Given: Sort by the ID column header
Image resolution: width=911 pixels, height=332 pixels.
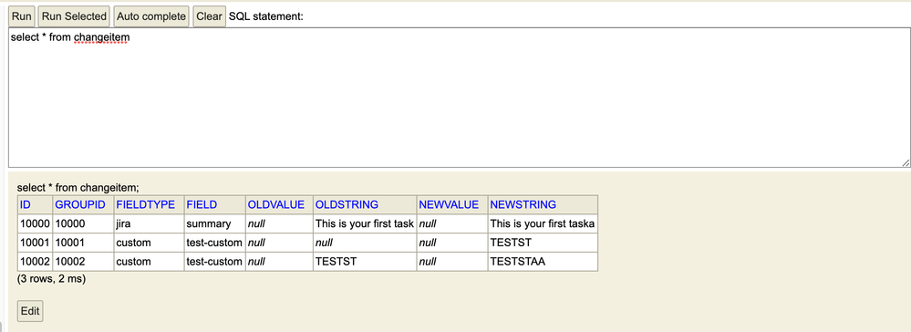Looking at the screenshot, I should 25,204.
